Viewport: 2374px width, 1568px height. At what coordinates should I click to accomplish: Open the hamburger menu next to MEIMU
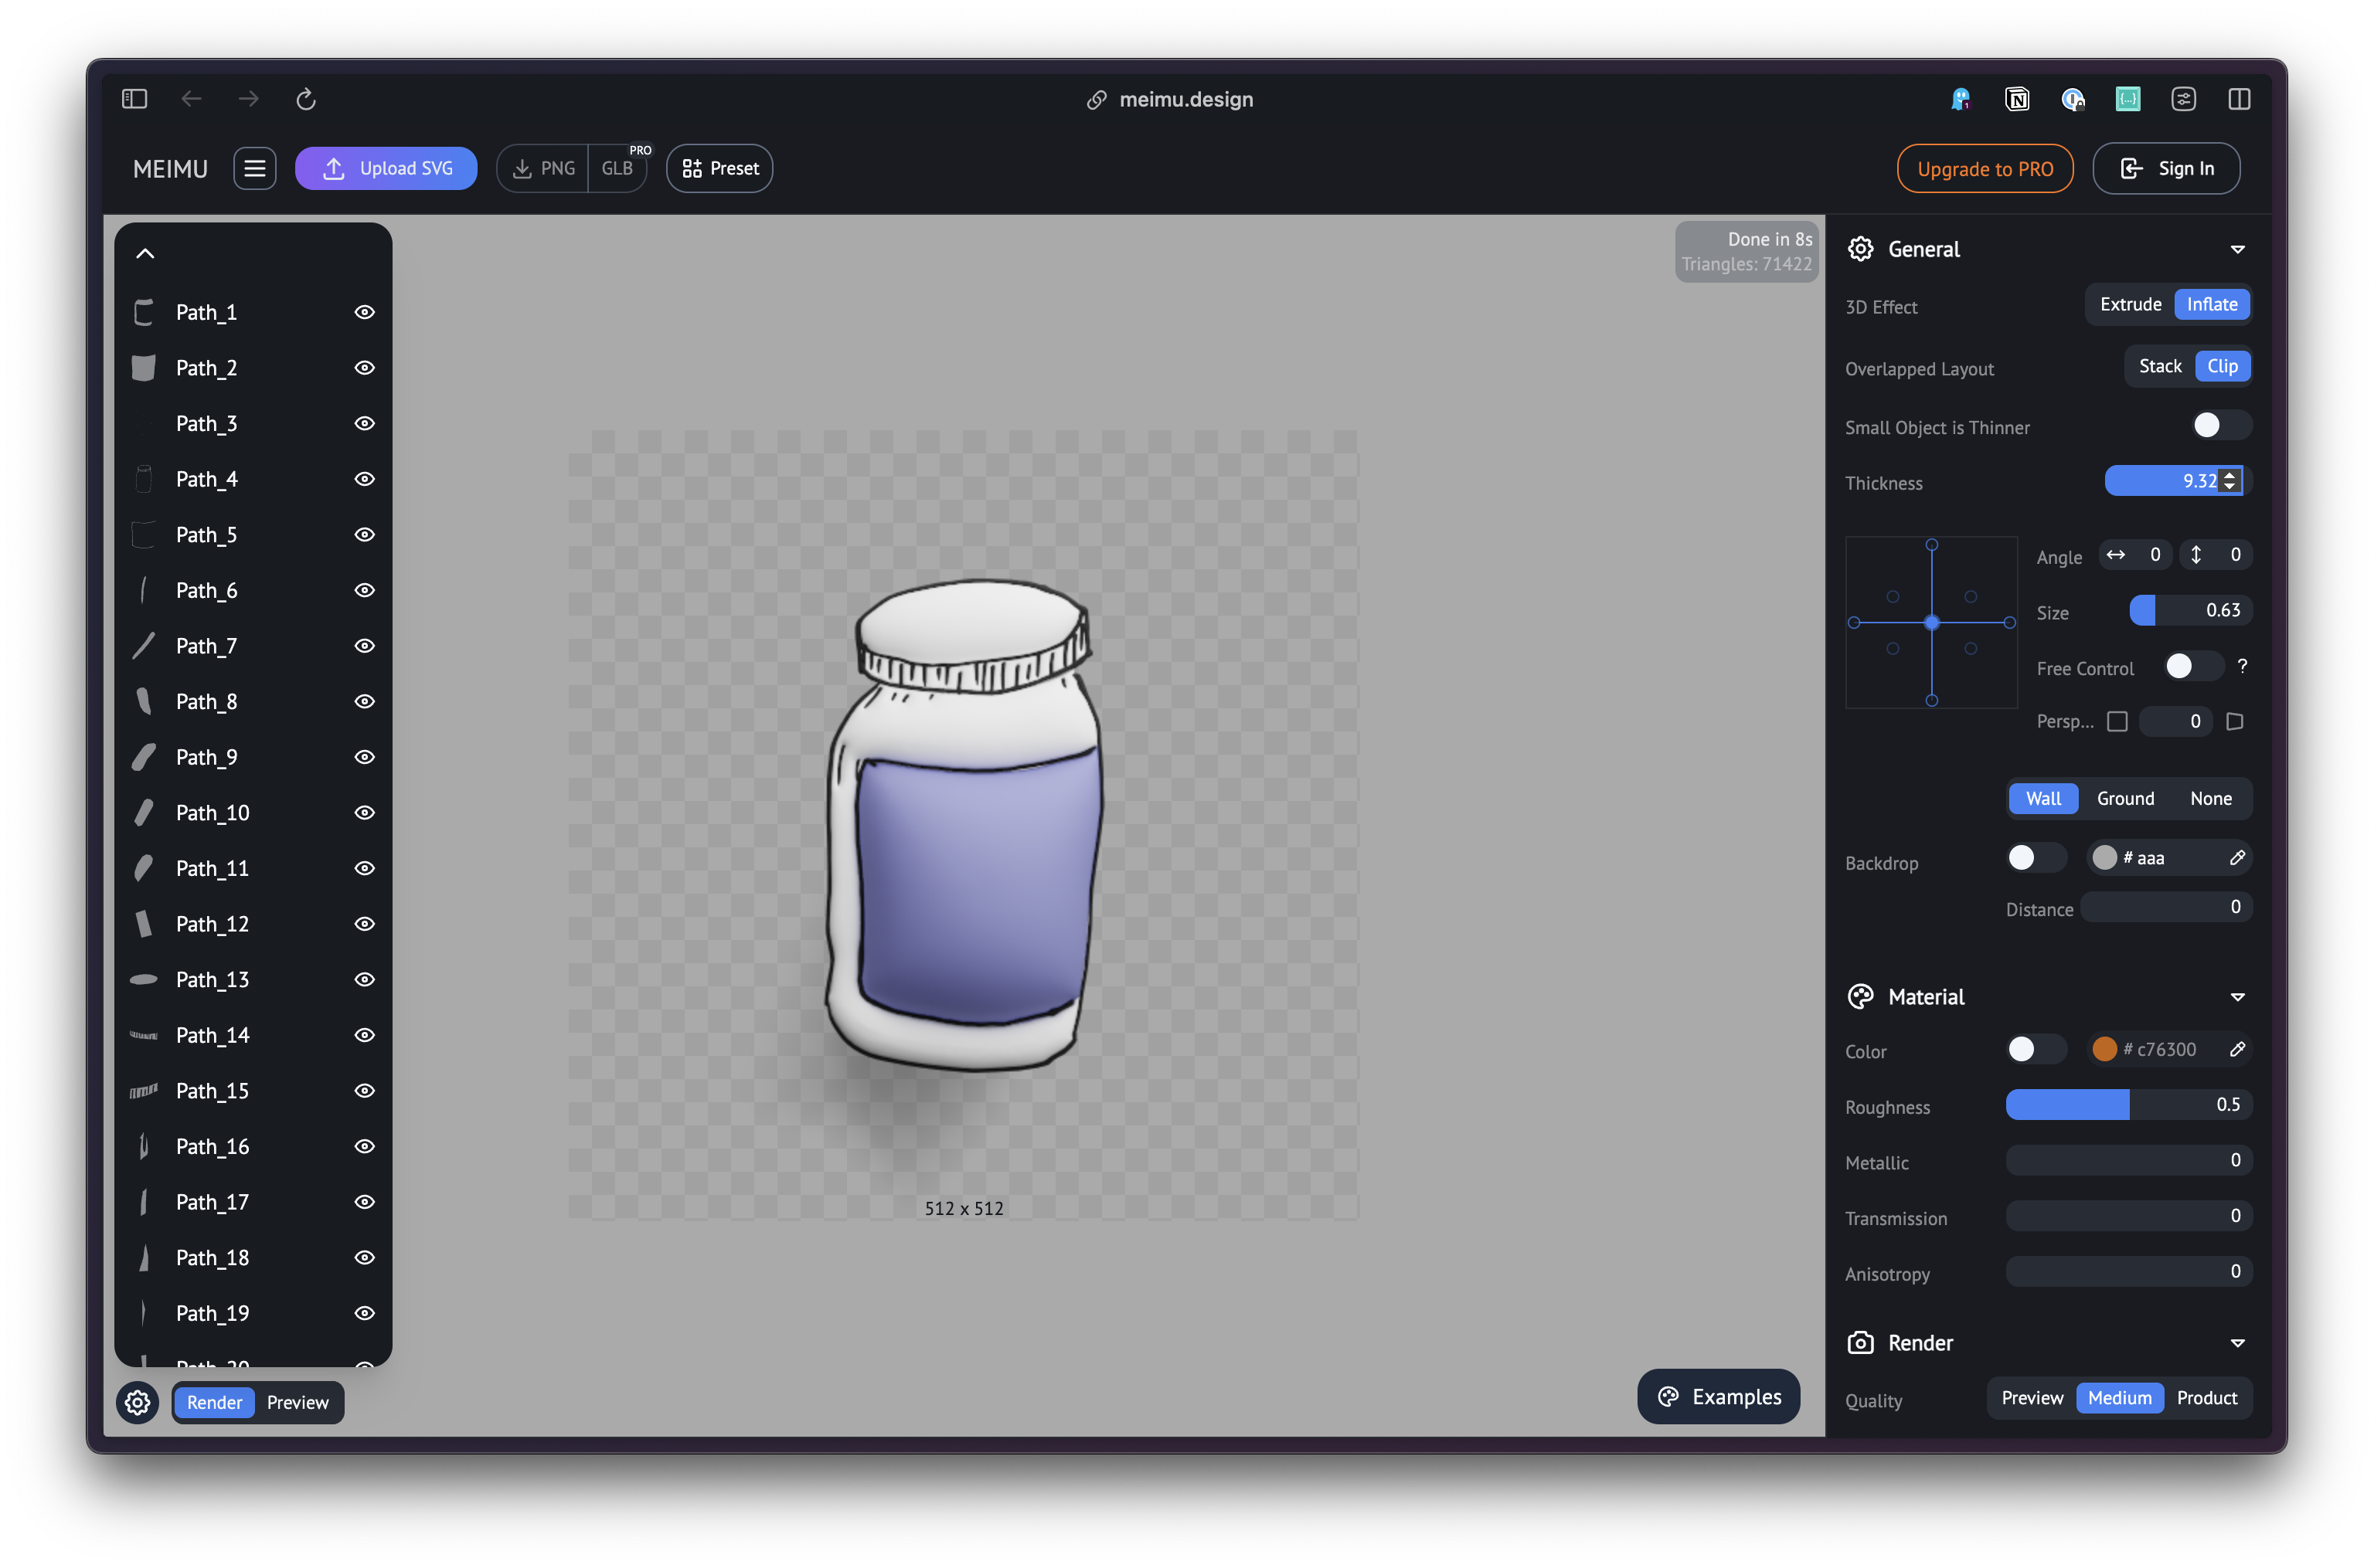click(255, 168)
